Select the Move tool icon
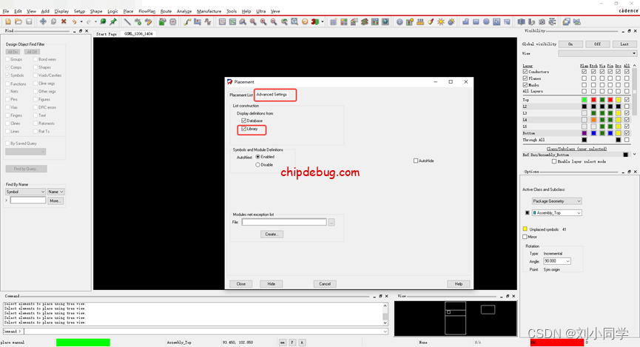This screenshot has width=640, height=347. pyautogui.click(x=43, y=21)
